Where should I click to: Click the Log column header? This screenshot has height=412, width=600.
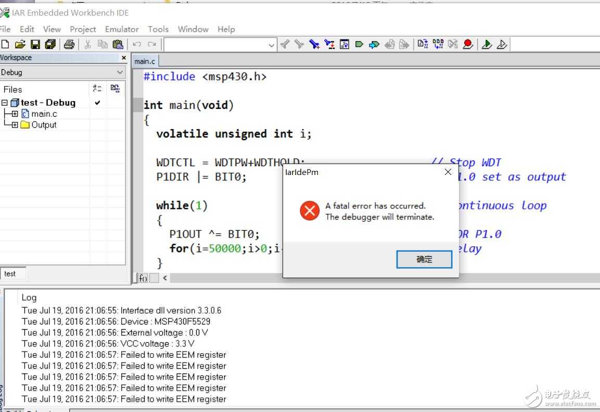point(29,297)
